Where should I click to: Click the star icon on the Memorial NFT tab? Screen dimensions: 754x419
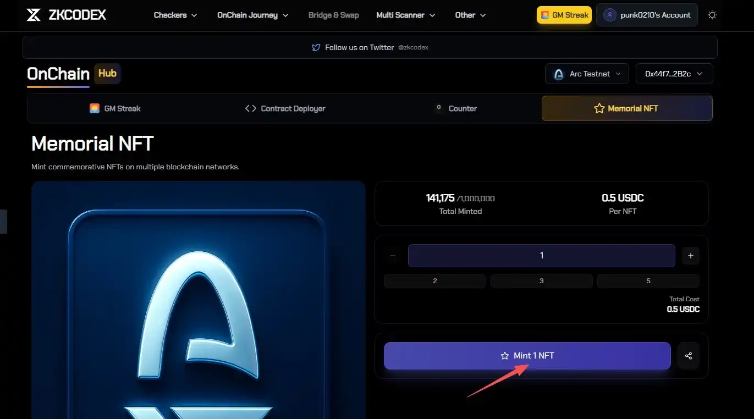point(599,108)
